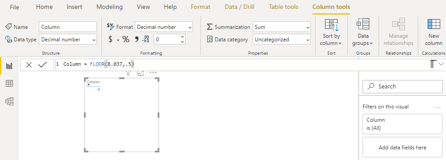The image size is (446, 160).
Task: Increase decimal places with up arrow
Action: [x=182, y=37]
